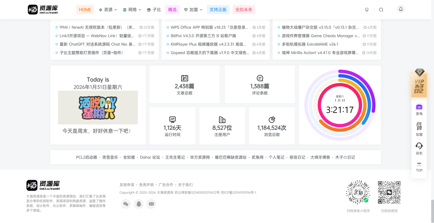This screenshot has width=434, height=223.
Task: Open post 99AI | NineAI 无授权版本
Action: point(97,27)
